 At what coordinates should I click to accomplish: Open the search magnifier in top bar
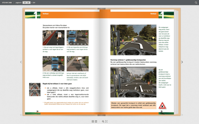(x=196, y=3)
